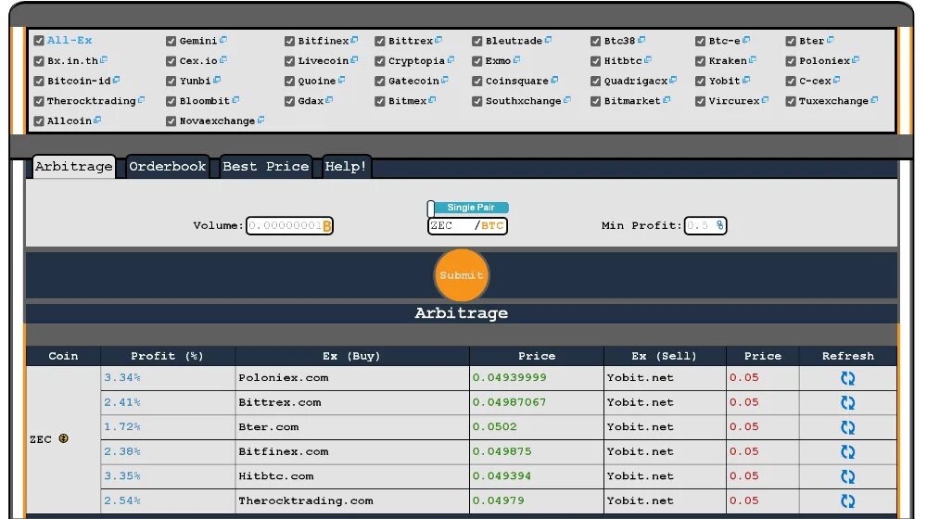Image resolution: width=927 pixels, height=519 pixels.
Task: Open Btc-e external link icon
Action: point(746,40)
